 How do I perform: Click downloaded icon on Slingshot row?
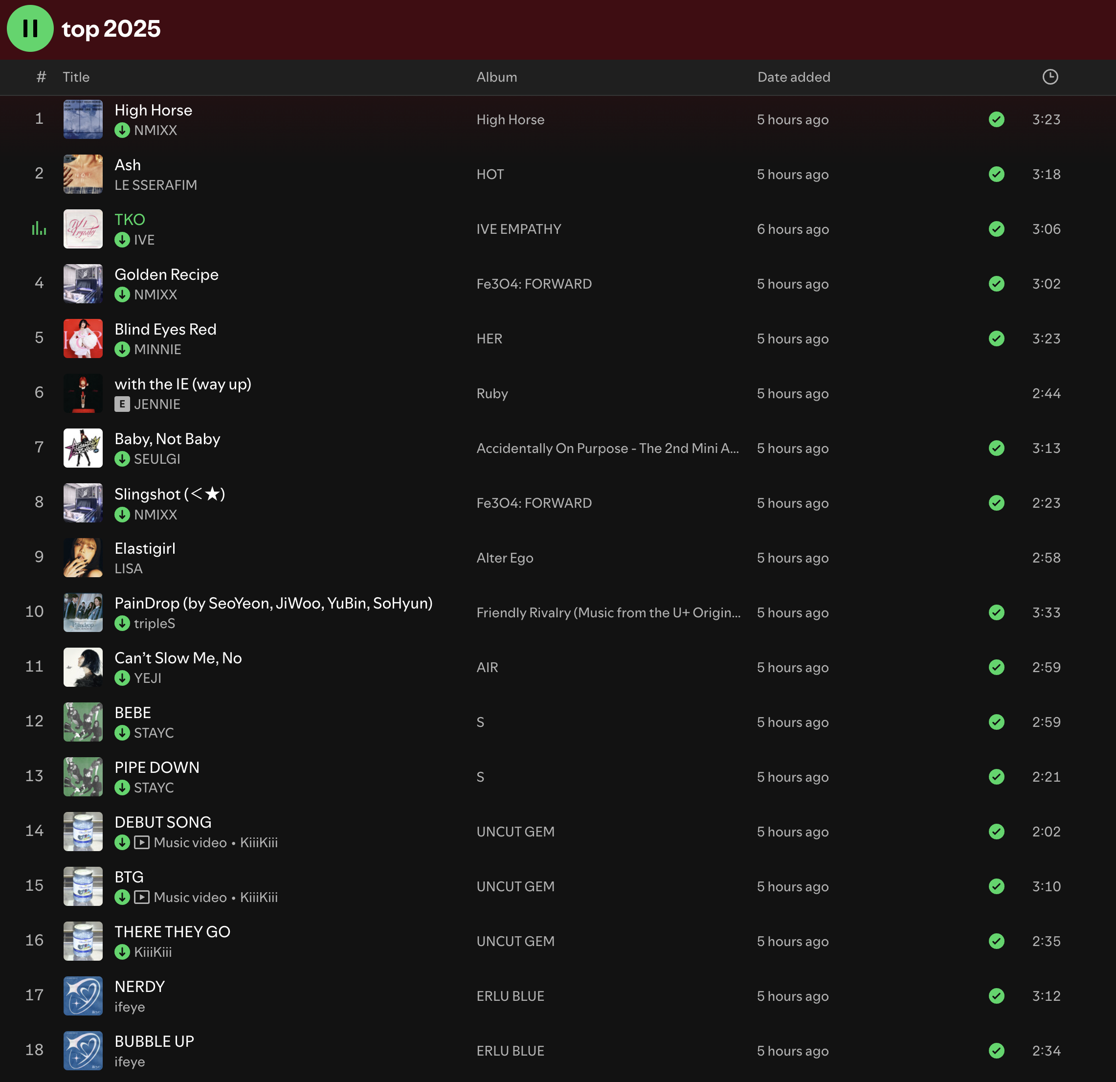pyautogui.click(x=122, y=515)
